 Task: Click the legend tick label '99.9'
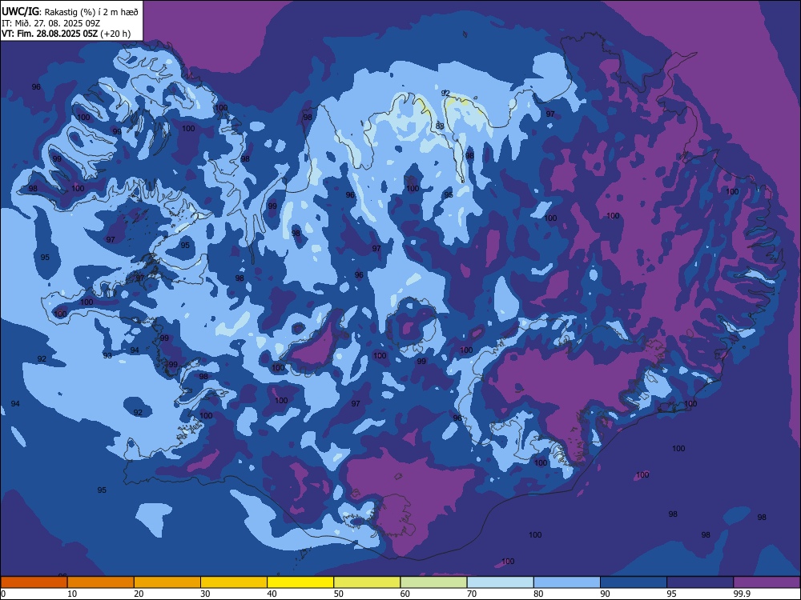click(x=742, y=594)
